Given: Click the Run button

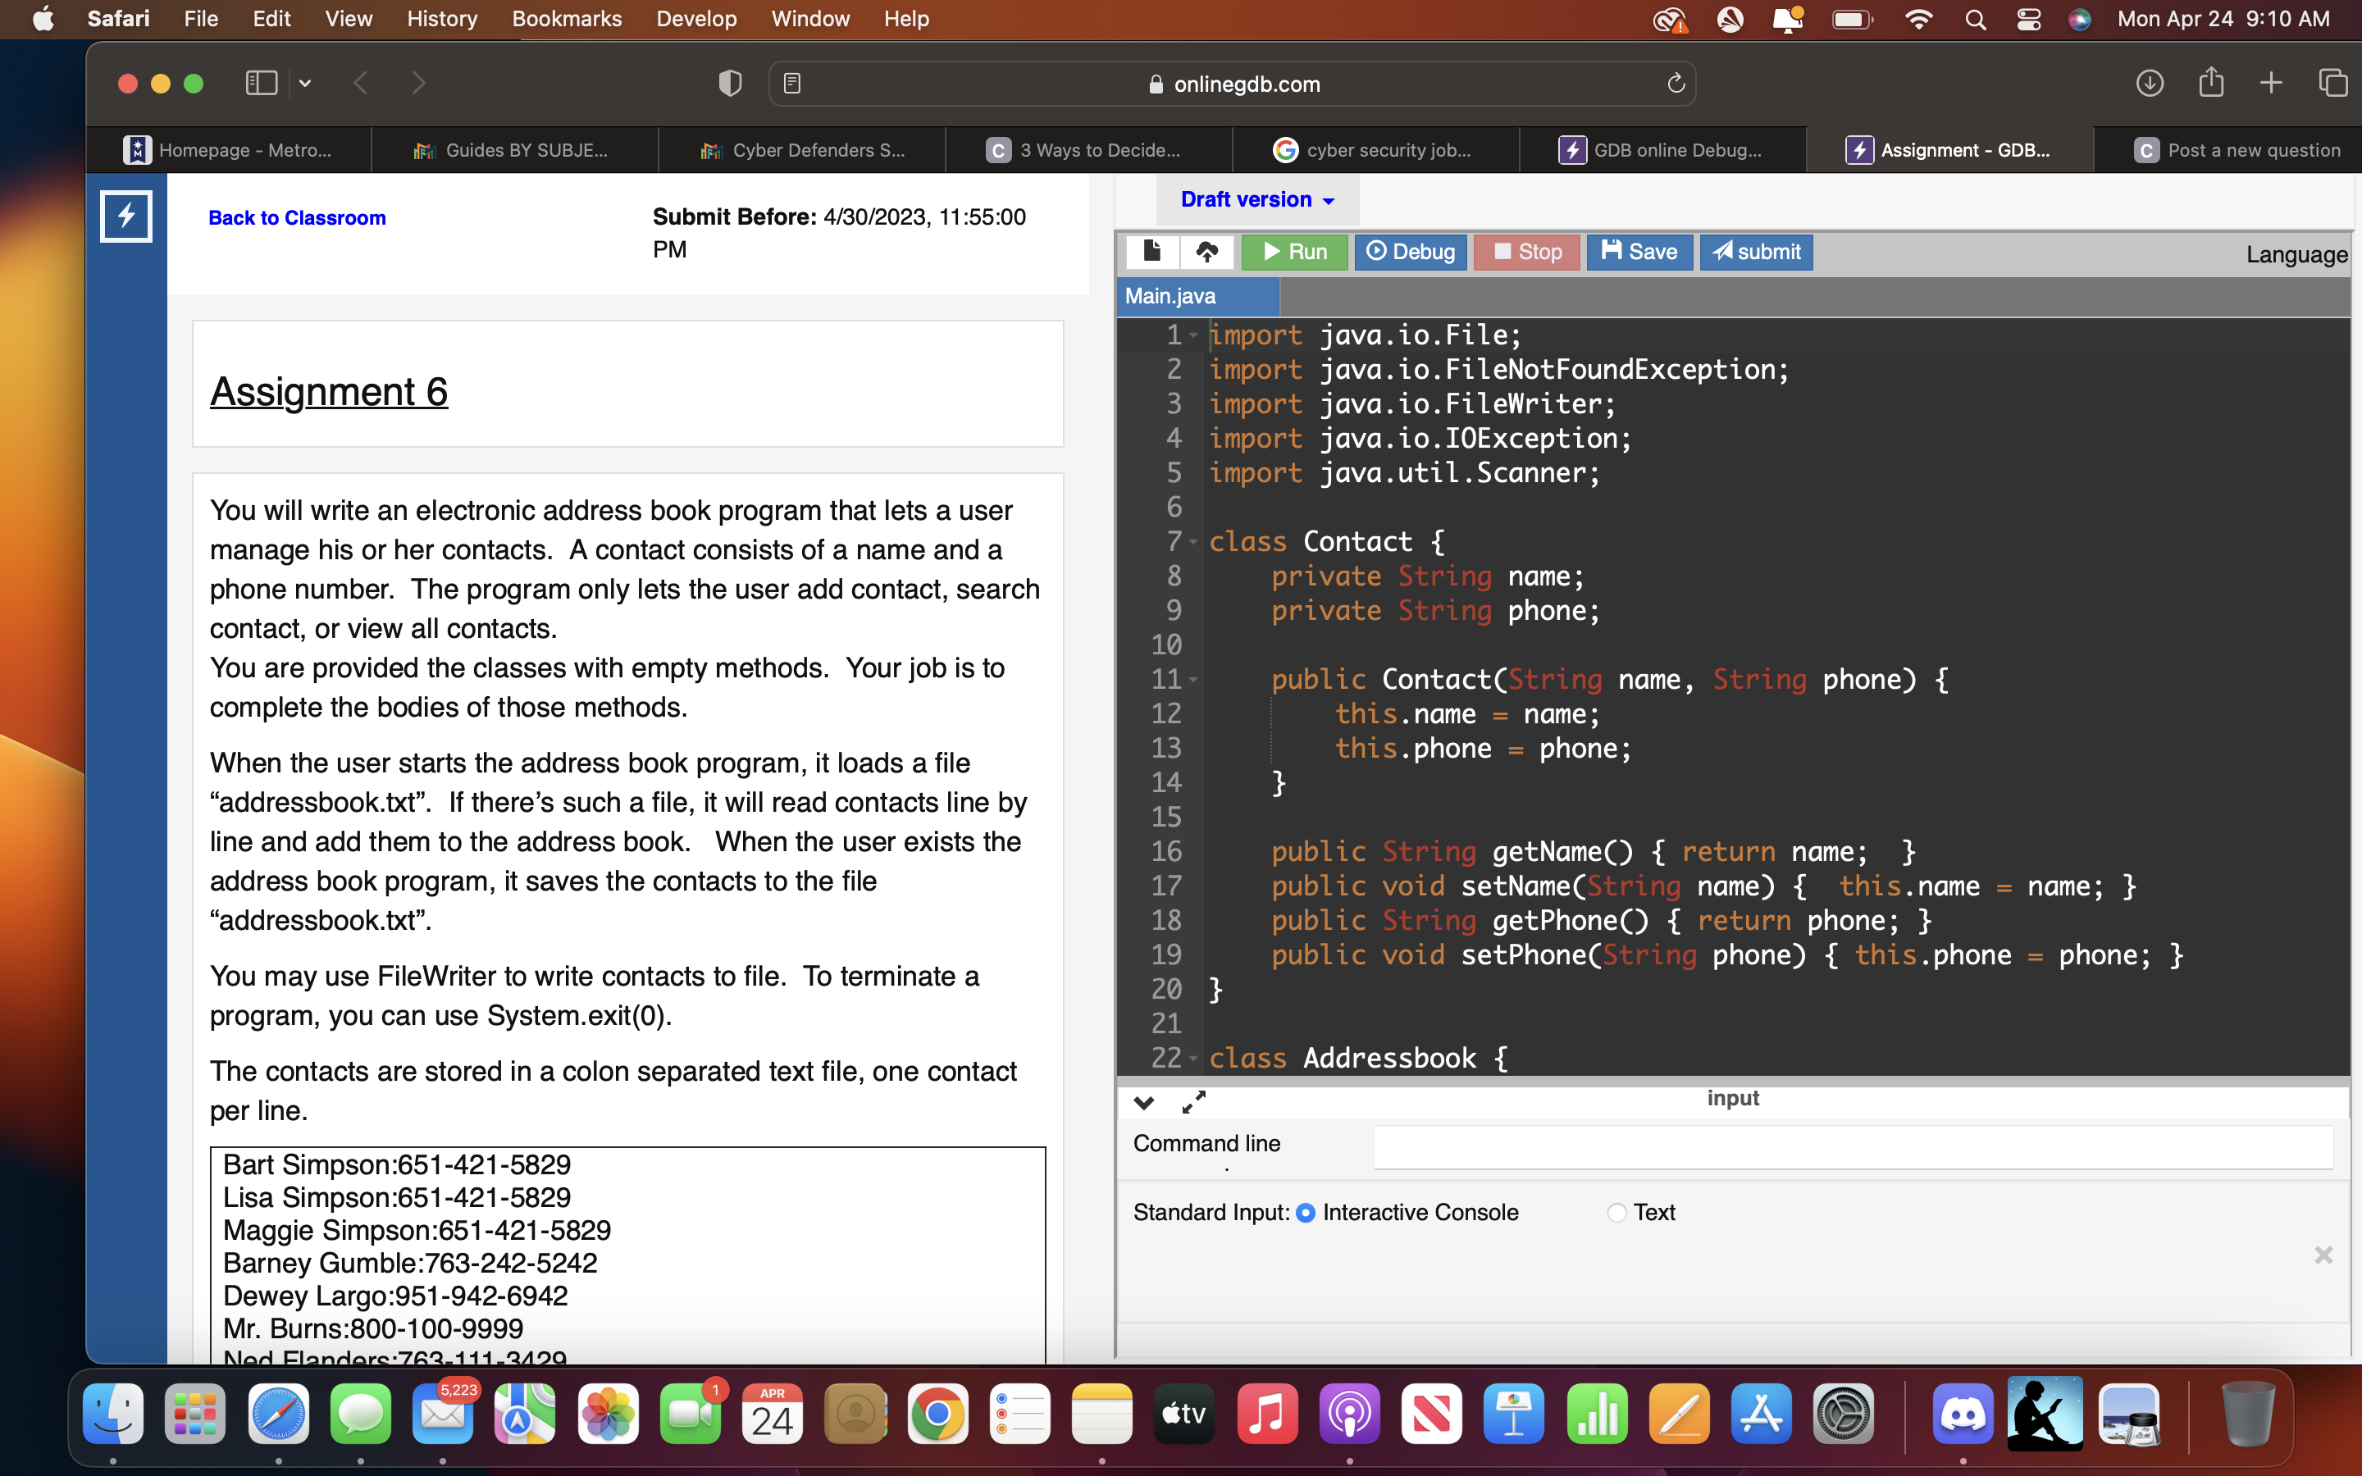Looking at the screenshot, I should 1294,252.
